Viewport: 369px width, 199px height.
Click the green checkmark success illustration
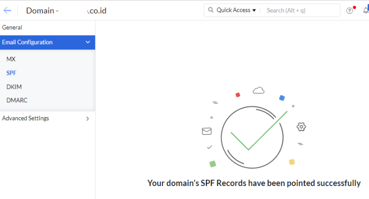[252, 137]
